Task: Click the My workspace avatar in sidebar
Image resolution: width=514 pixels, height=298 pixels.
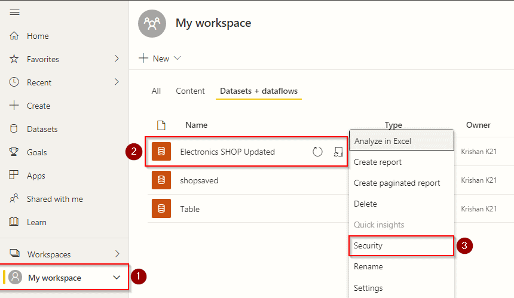Action: 15,277
